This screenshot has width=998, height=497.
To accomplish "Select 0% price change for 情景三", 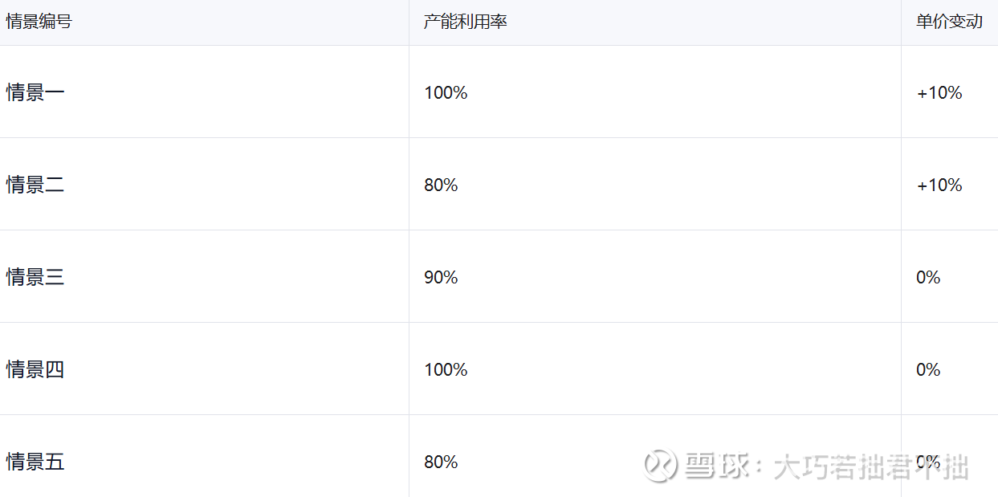I will coord(928,277).
